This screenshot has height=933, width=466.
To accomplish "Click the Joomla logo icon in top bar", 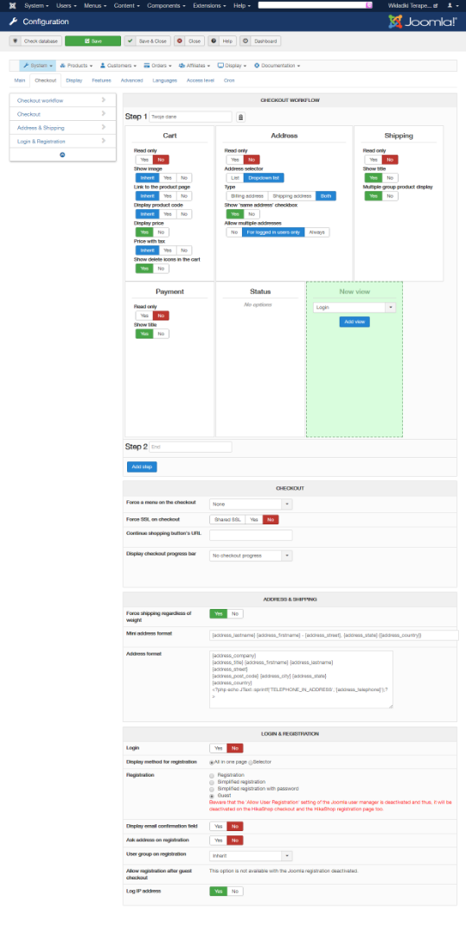I will tap(12, 5).
